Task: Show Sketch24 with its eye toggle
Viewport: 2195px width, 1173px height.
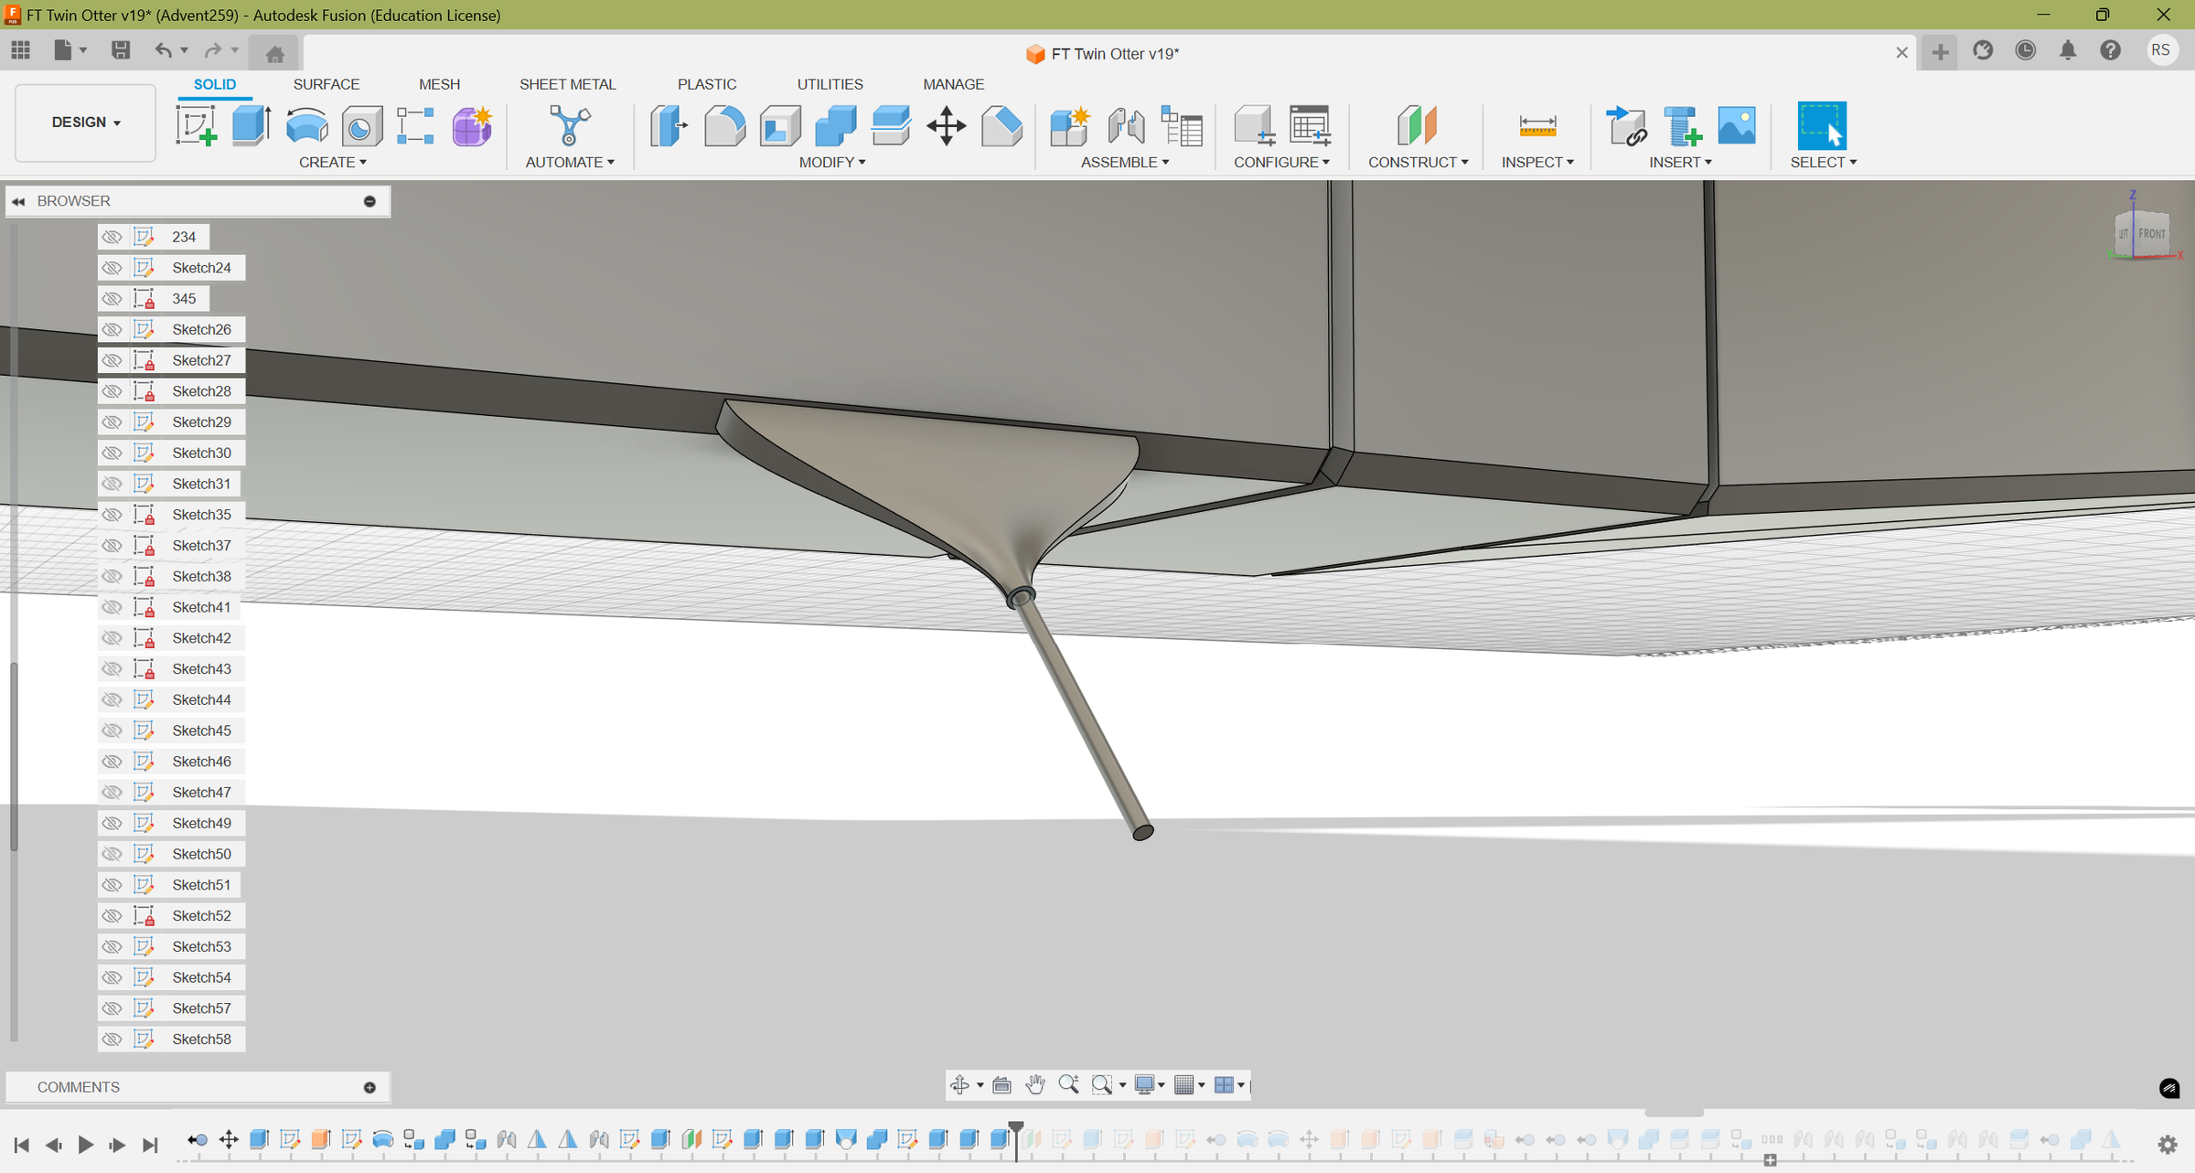Action: coord(112,267)
